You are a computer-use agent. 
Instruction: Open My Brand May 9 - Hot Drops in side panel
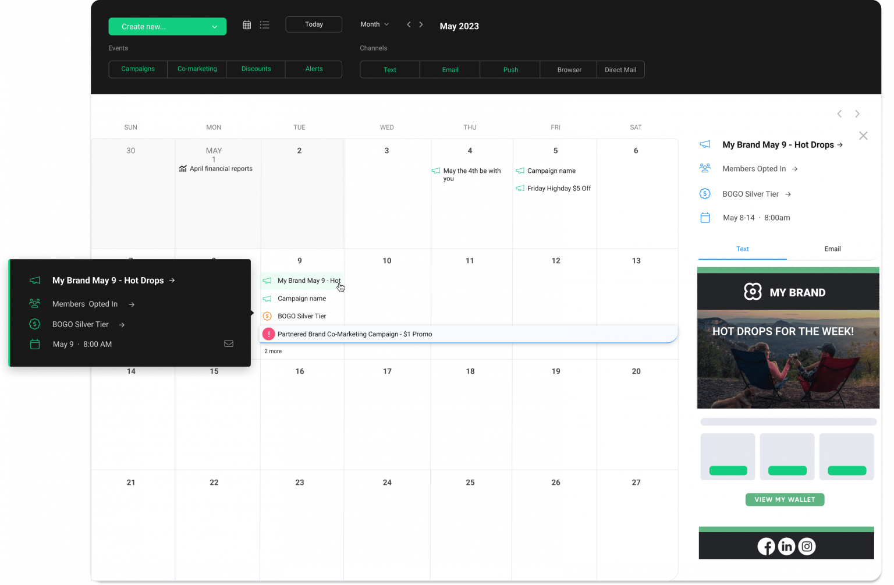tap(783, 145)
